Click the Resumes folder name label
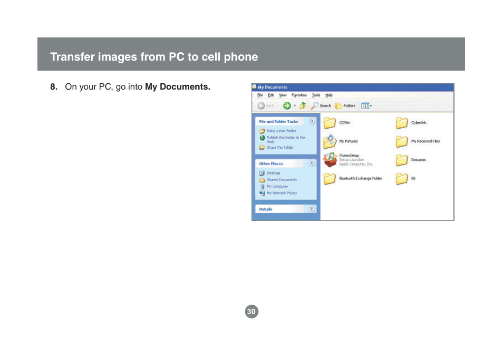 click(419, 160)
